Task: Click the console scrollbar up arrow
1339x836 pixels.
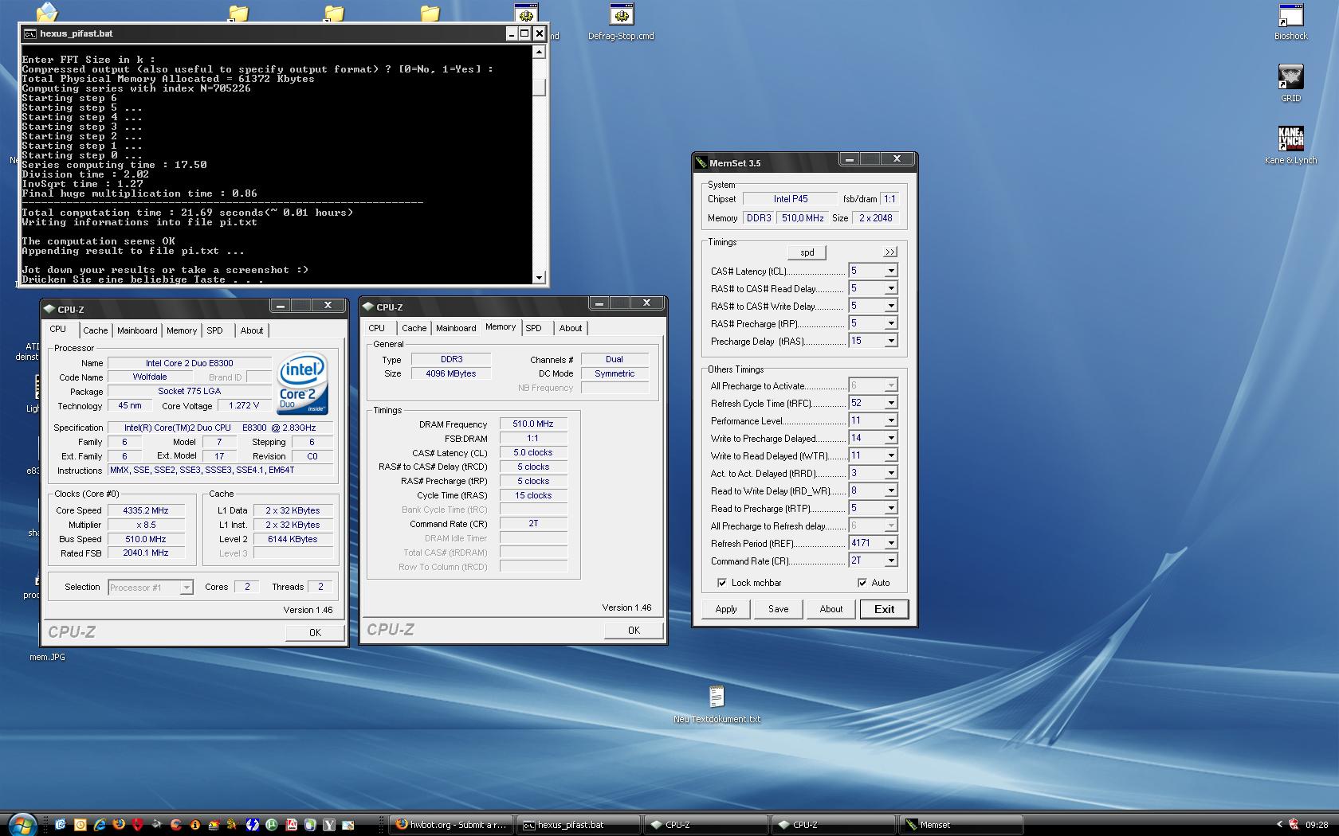Action: 540,52
